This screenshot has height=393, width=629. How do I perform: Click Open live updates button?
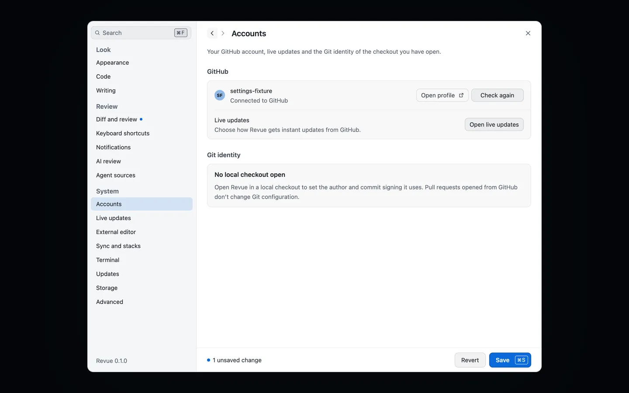tap(494, 124)
